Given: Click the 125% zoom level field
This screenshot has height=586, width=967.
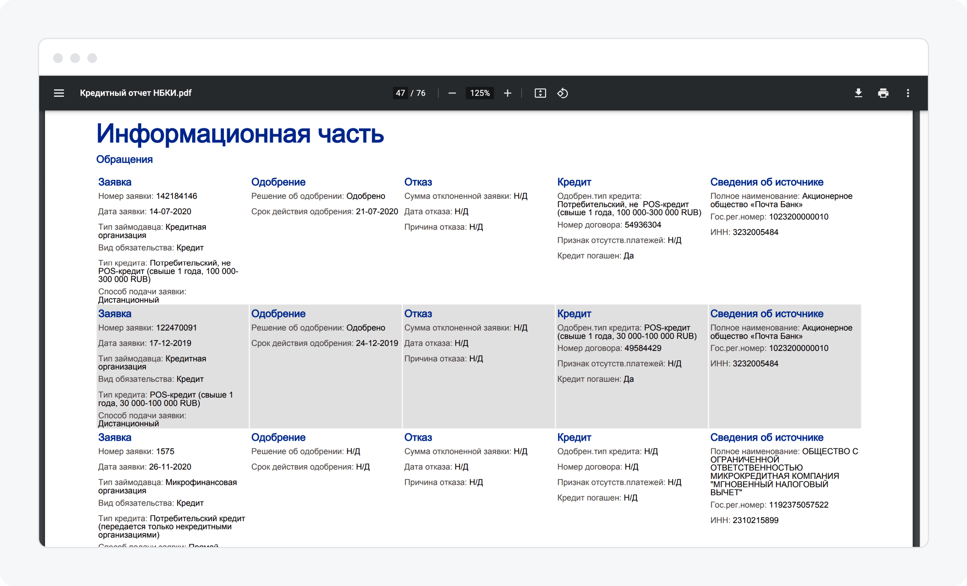Looking at the screenshot, I should [480, 93].
